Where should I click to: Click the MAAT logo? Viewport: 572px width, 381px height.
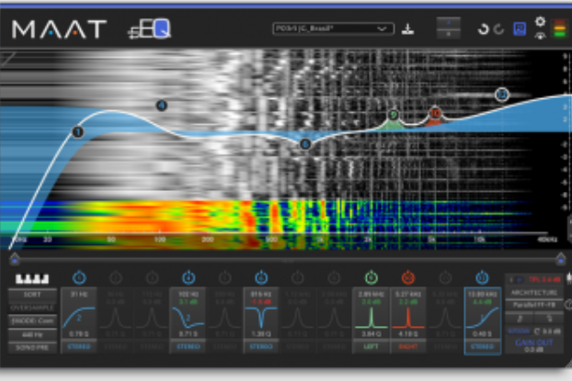59,29
